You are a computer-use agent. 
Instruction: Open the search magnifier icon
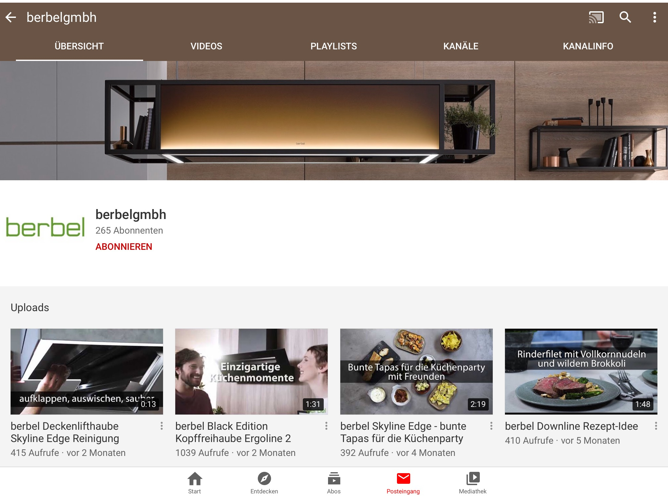(x=625, y=17)
